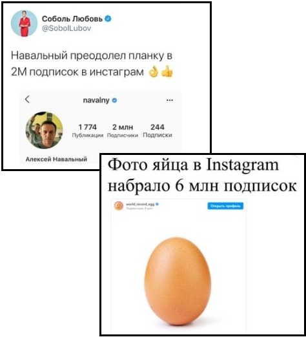The width and height of the screenshot is (306, 337).
Task: Click the back chevron in navalny profile header
Action: tap(27, 99)
